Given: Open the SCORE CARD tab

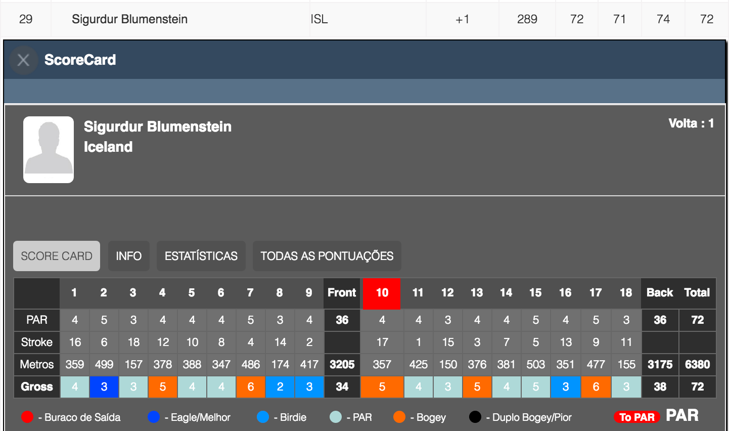Looking at the screenshot, I should (57, 256).
